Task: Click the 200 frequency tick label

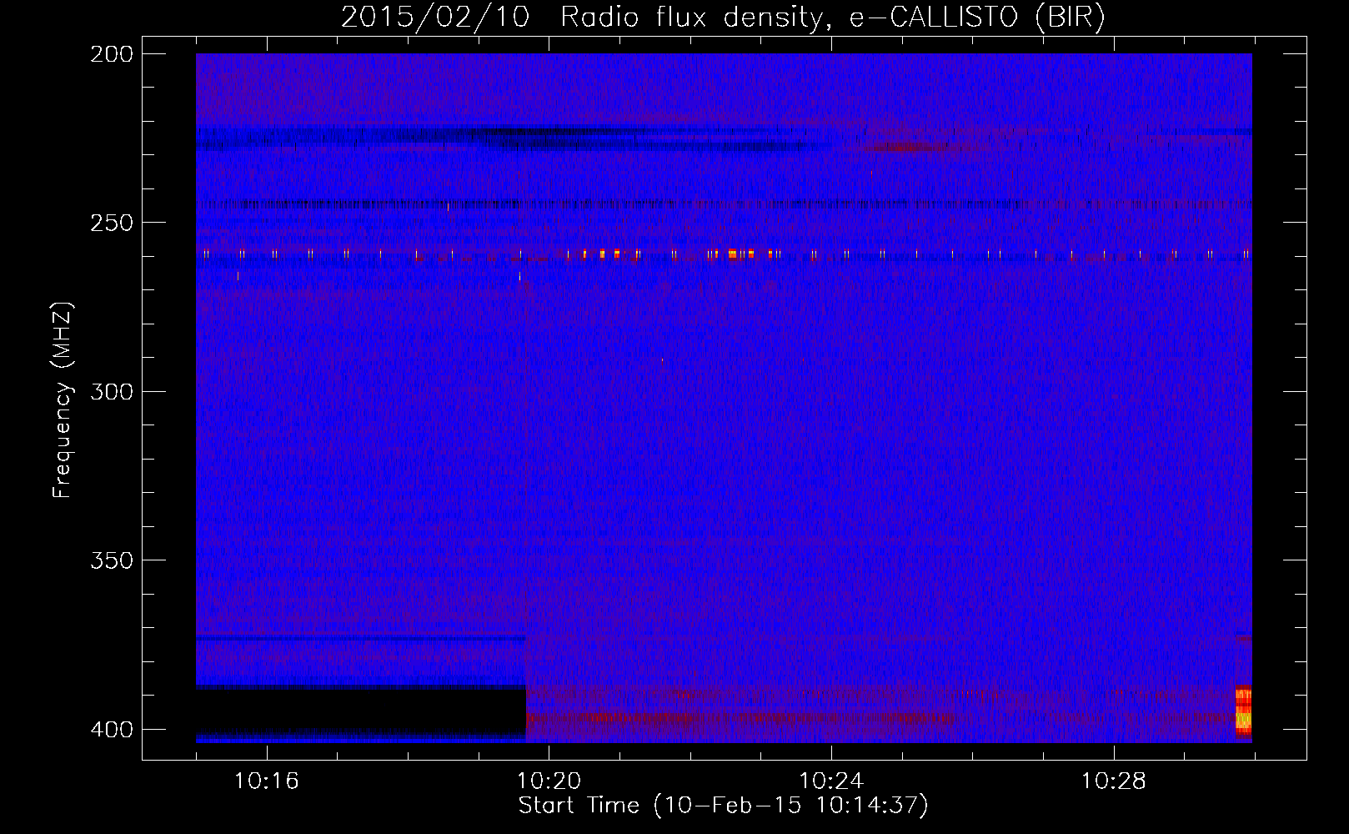Action: click(x=111, y=54)
